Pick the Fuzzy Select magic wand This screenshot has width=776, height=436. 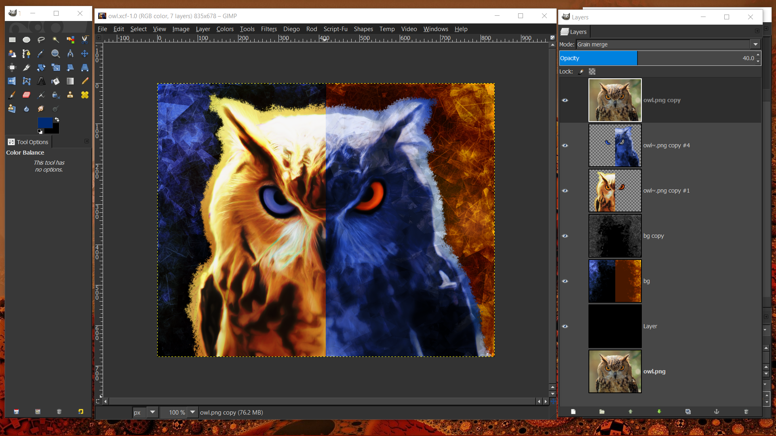56,40
